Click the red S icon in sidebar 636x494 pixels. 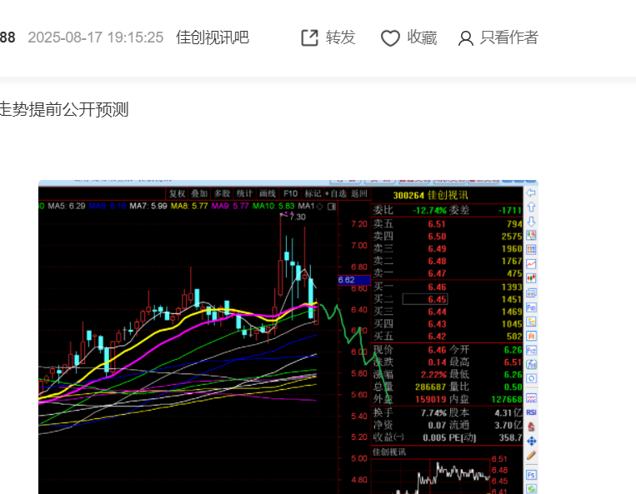point(531,427)
